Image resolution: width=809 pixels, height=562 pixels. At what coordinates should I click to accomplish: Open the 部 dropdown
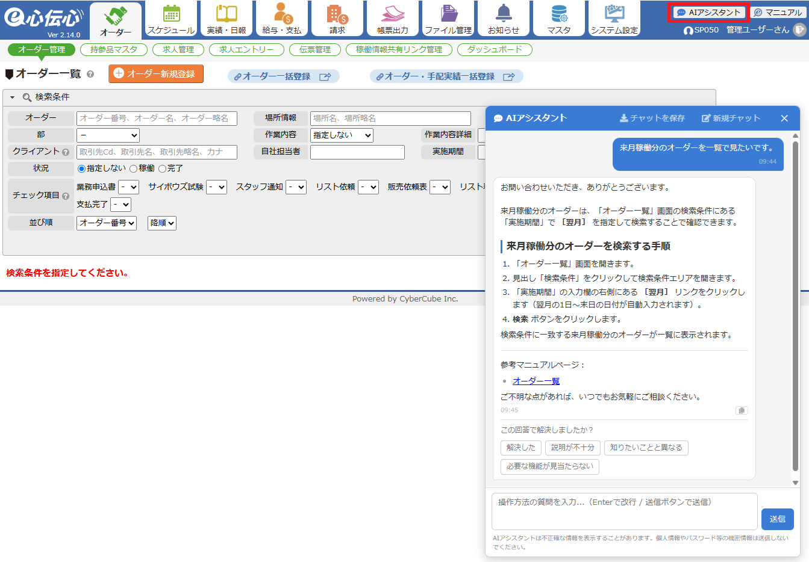click(108, 135)
